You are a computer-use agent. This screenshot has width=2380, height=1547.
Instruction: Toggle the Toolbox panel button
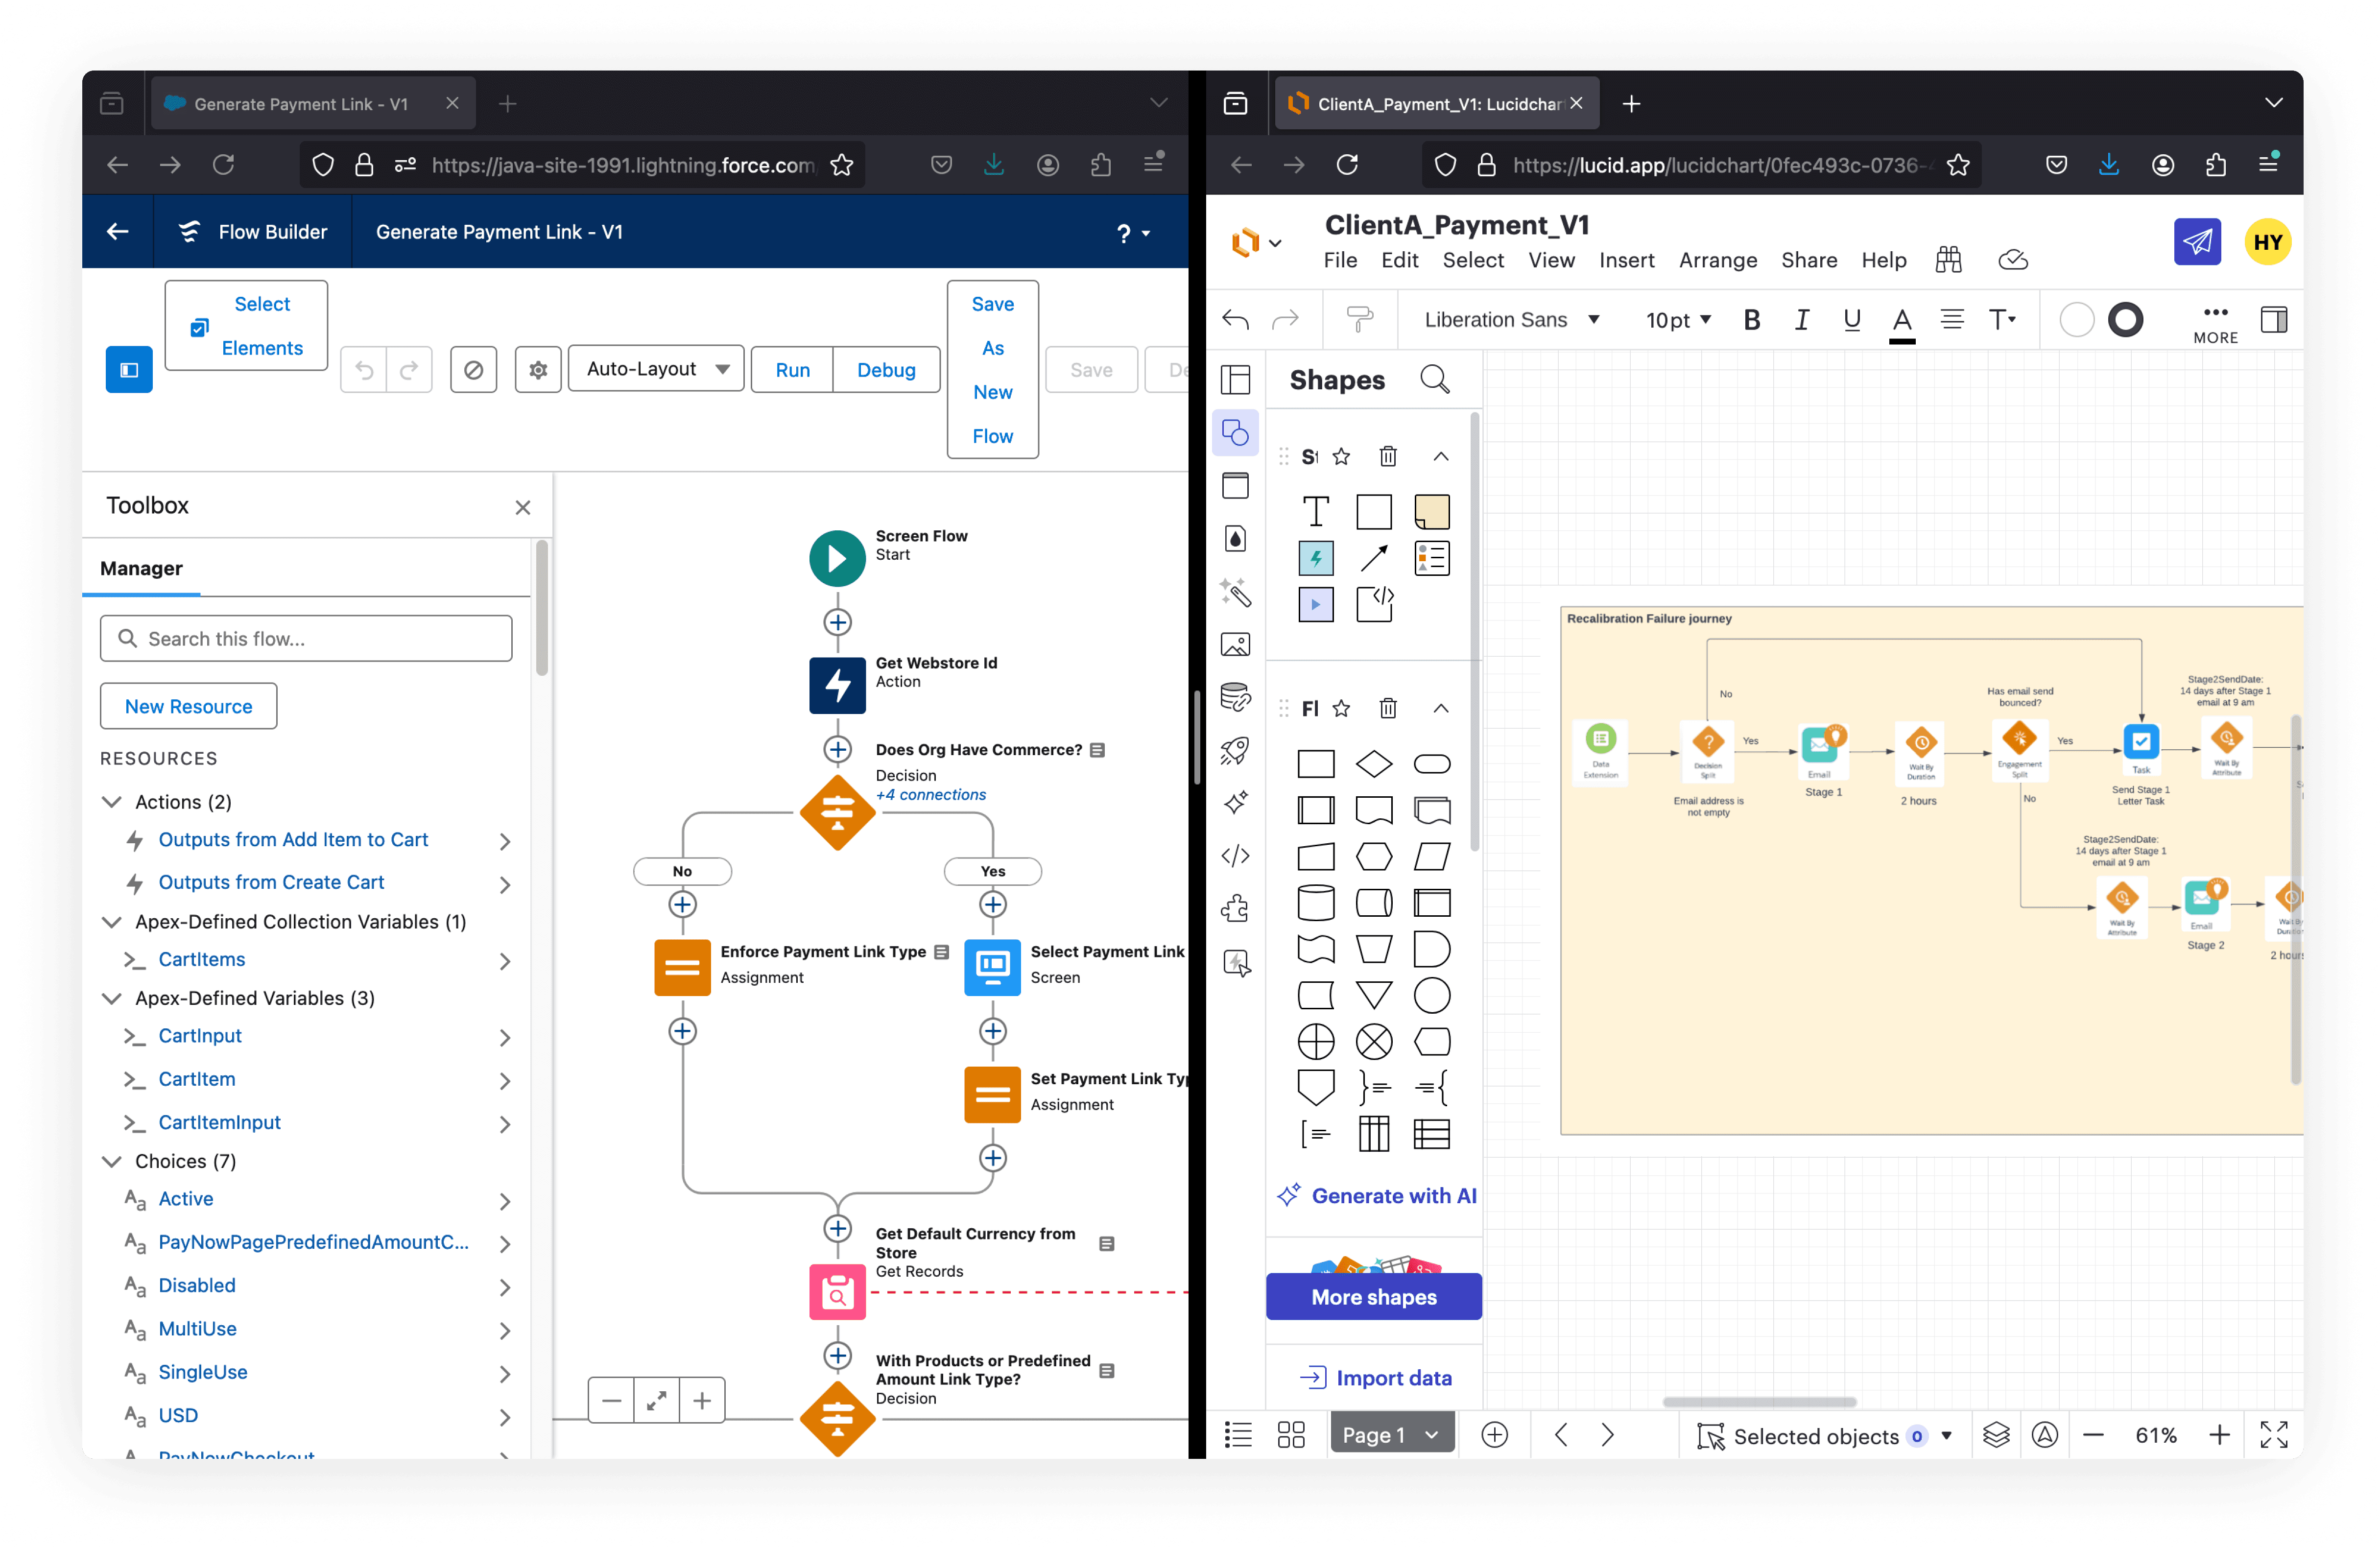pyautogui.click(x=129, y=370)
